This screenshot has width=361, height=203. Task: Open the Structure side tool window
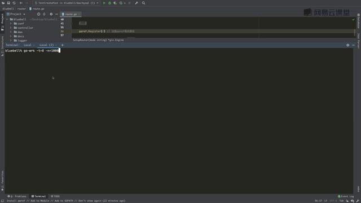2,46
